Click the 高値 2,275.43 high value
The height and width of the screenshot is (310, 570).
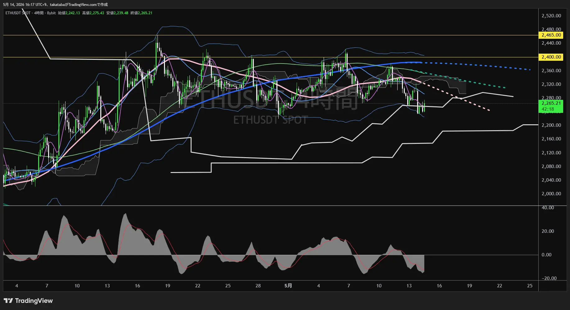tap(93, 13)
